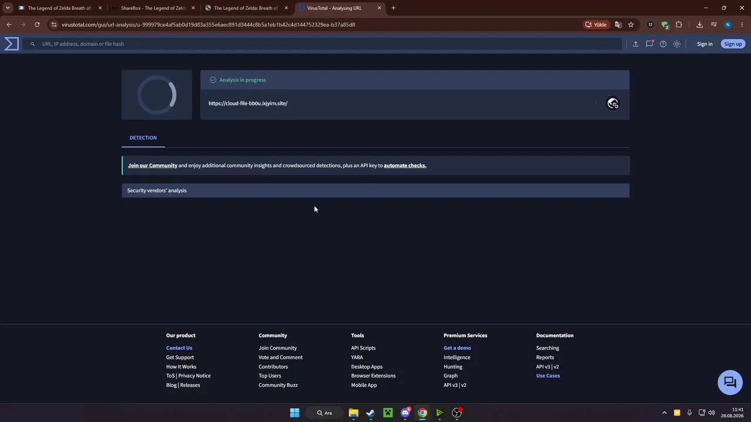Screen dimensions: 751x422
Task: Open Join our Community link in banner
Action: point(153,165)
